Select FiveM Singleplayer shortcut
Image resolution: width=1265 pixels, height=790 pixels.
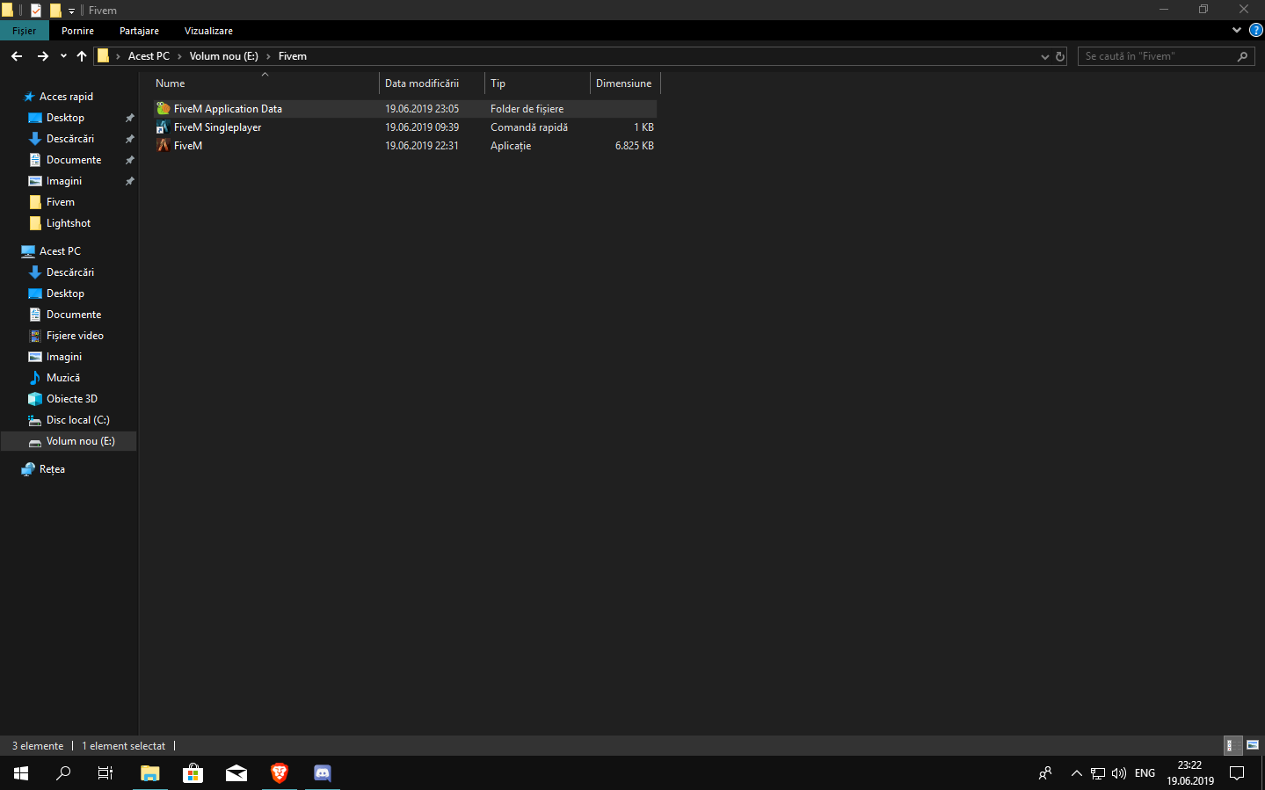click(404, 127)
